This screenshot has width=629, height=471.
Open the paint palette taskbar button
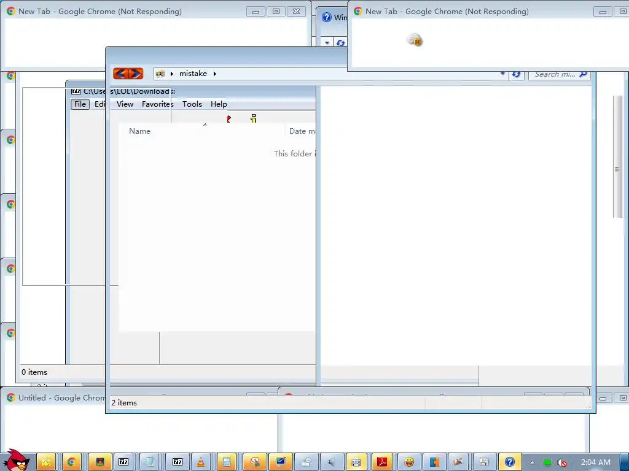[x=458, y=462]
